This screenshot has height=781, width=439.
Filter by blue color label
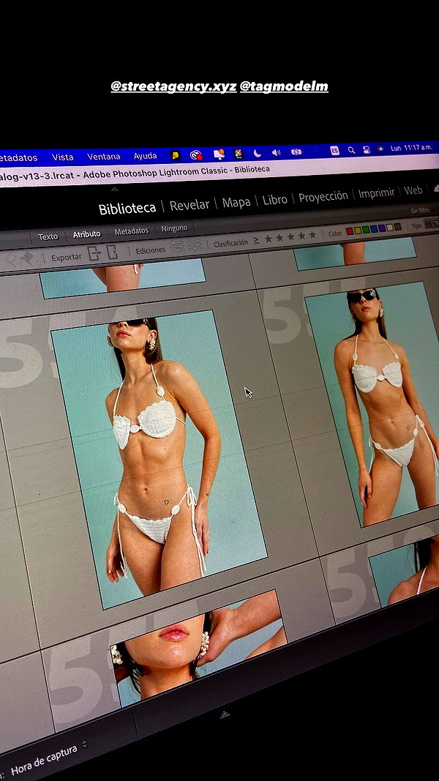tap(374, 229)
